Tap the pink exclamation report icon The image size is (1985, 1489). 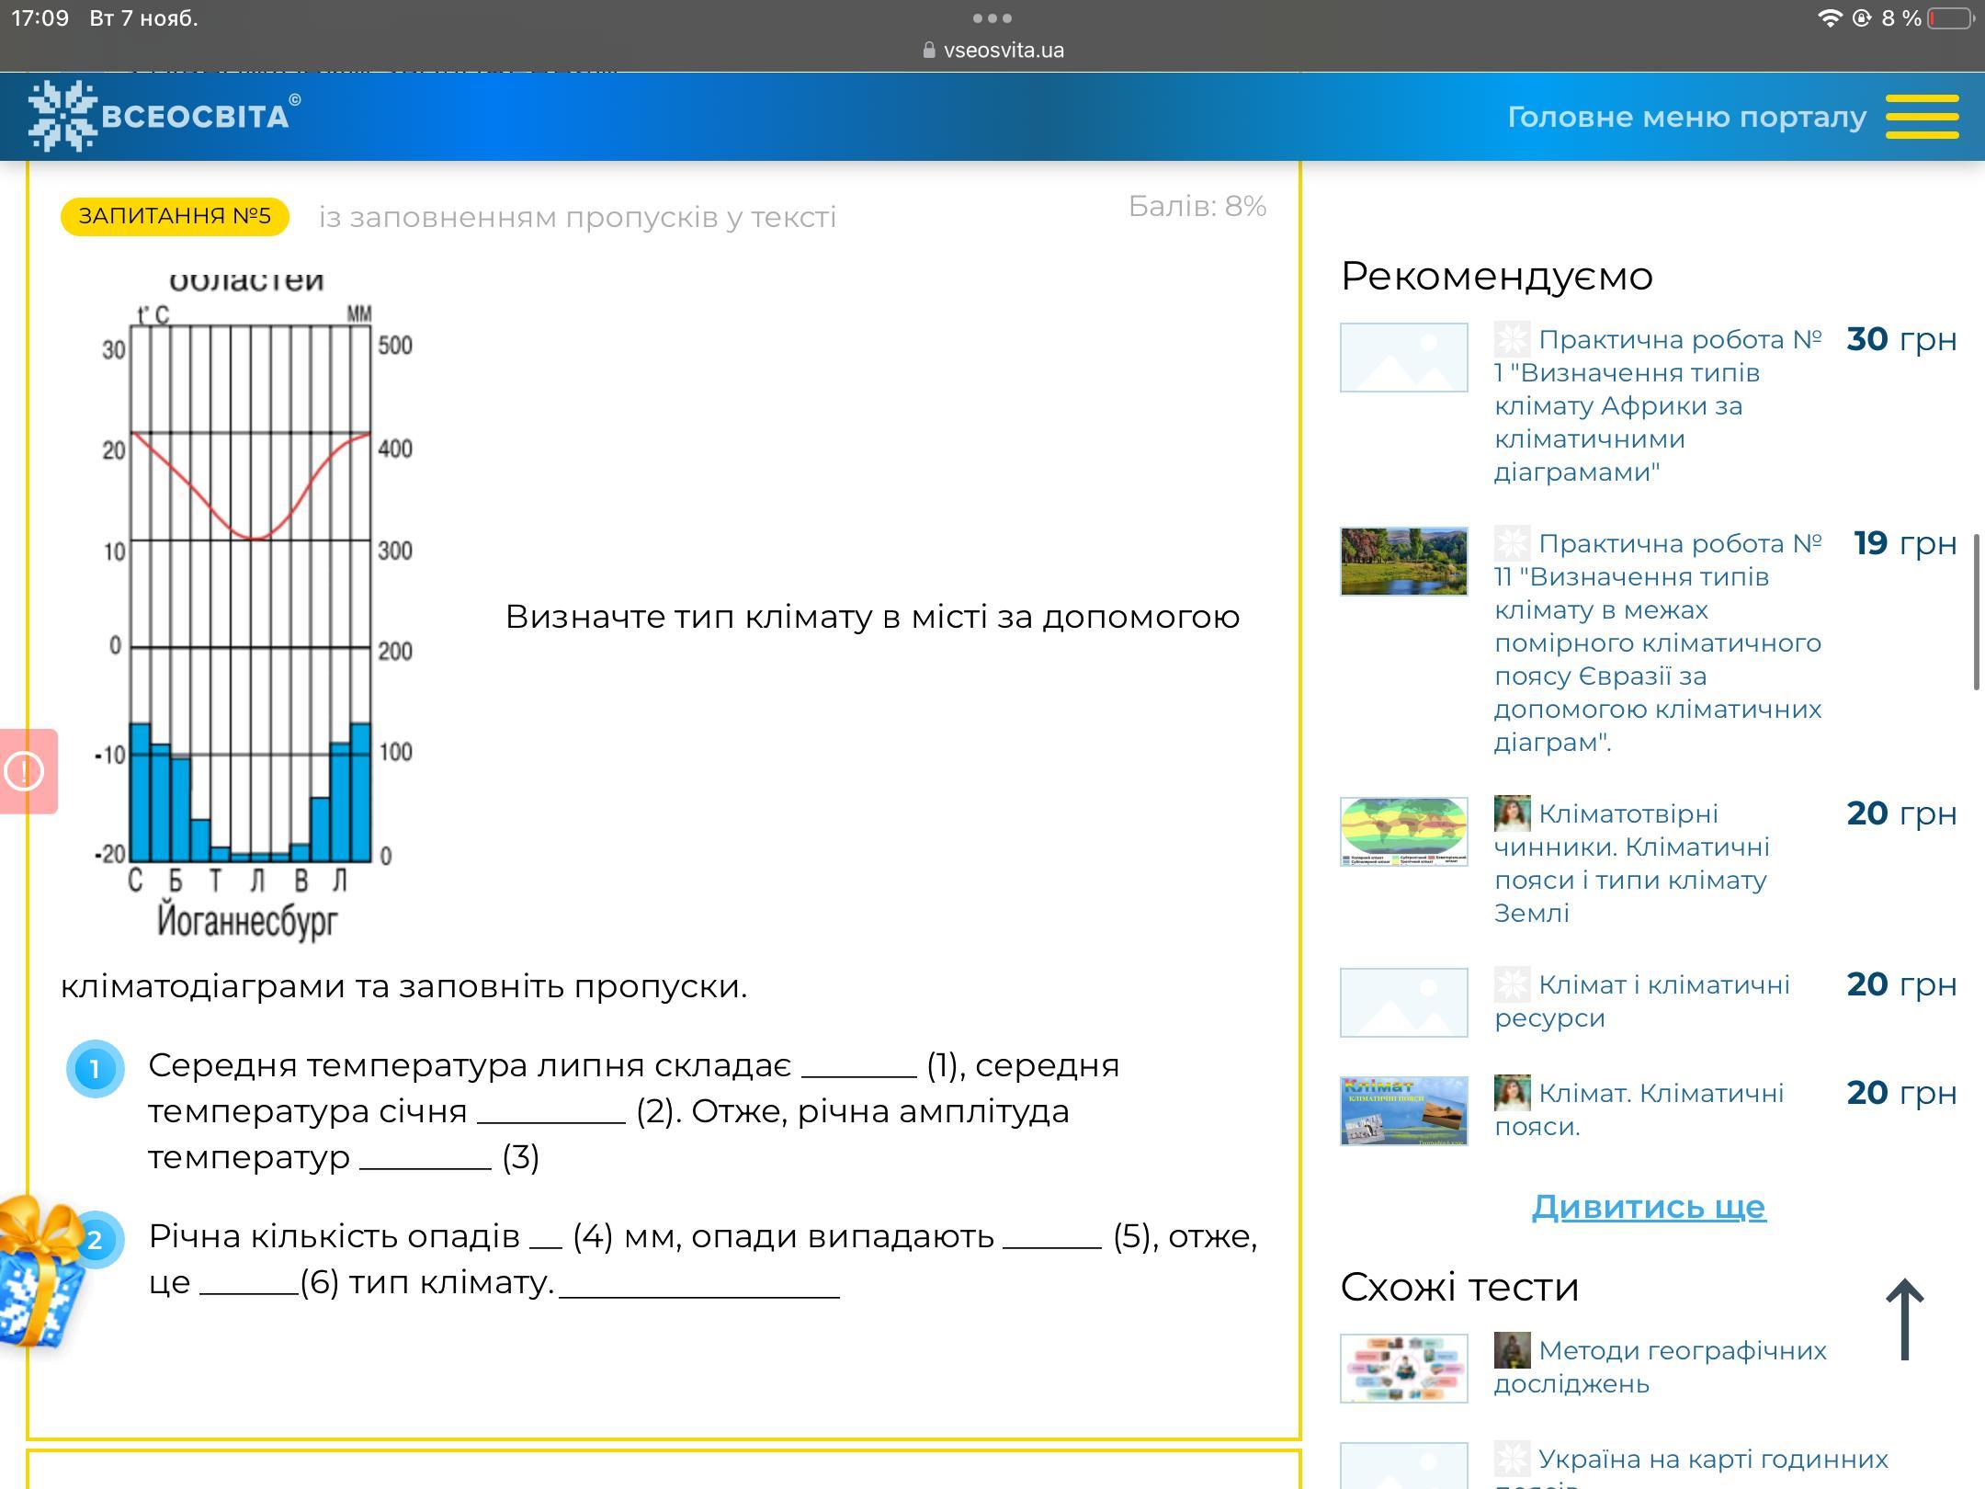[x=25, y=771]
